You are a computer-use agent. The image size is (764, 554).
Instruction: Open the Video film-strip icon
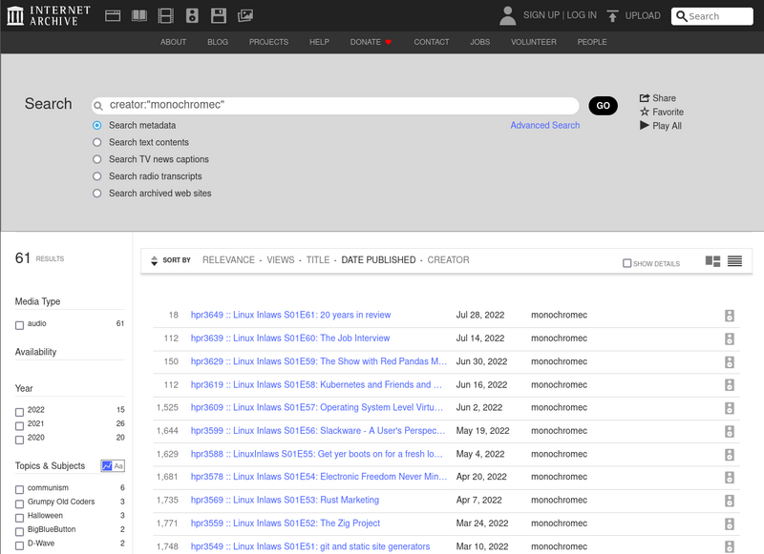(x=165, y=15)
